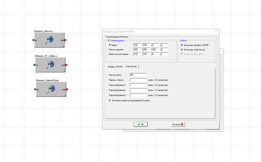The height and width of the screenshot is (162, 261).
Task: Click the write password input field
Action: 138,80
